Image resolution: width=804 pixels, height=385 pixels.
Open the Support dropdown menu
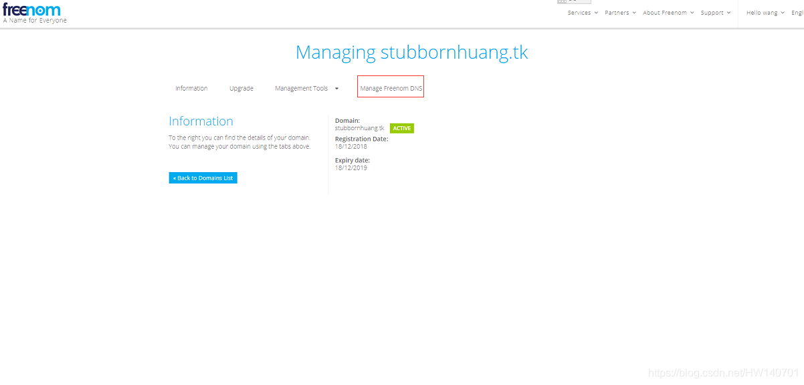[x=716, y=13]
